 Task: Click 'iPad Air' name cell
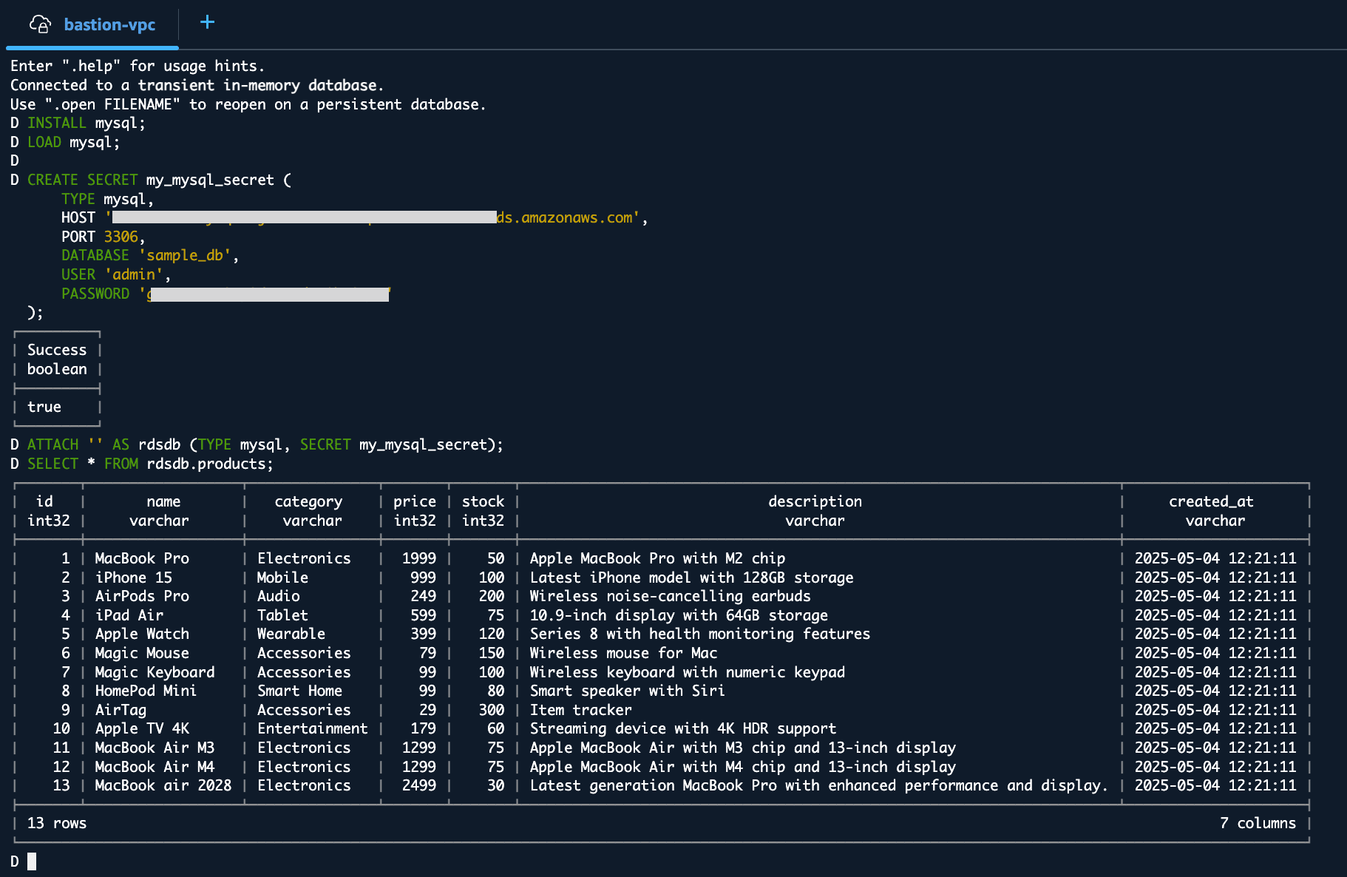click(129, 615)
